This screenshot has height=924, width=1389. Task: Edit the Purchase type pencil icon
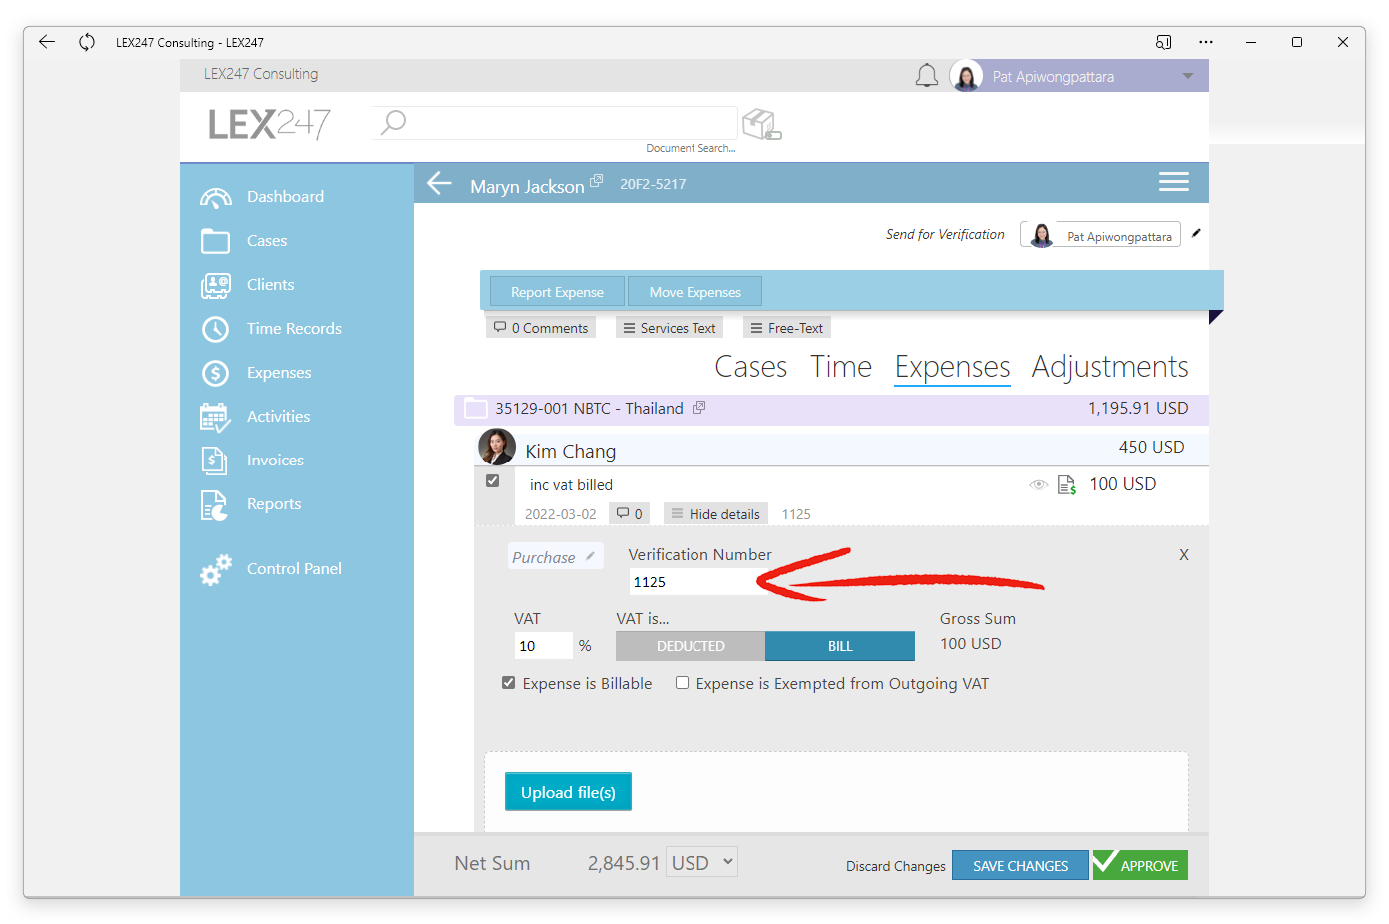pos(590,556)
